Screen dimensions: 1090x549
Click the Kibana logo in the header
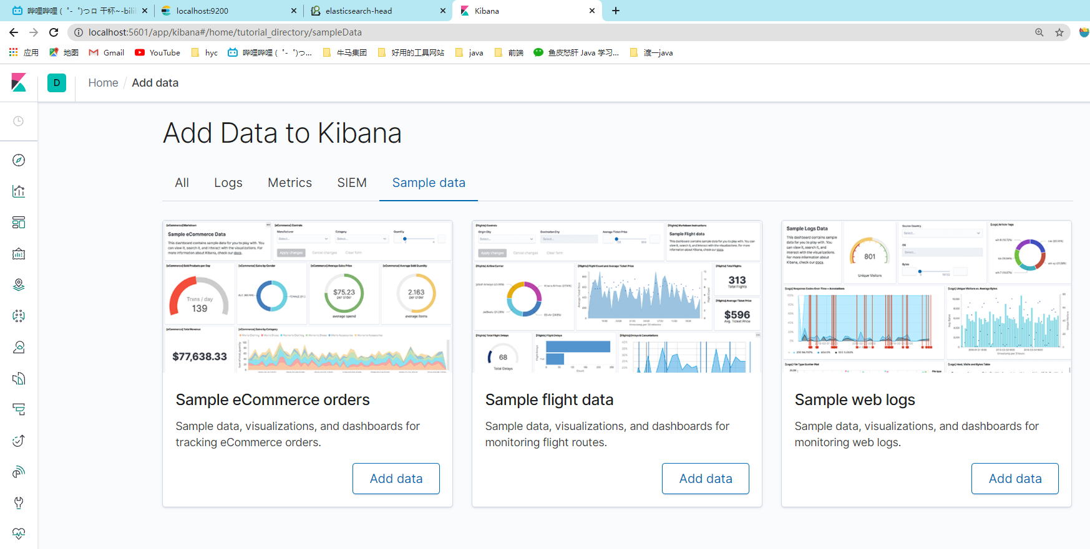tap(19, 83)
